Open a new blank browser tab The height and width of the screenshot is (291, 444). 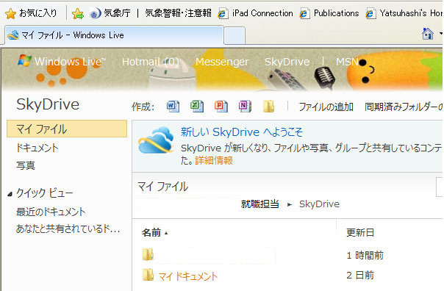coord(234,36)
